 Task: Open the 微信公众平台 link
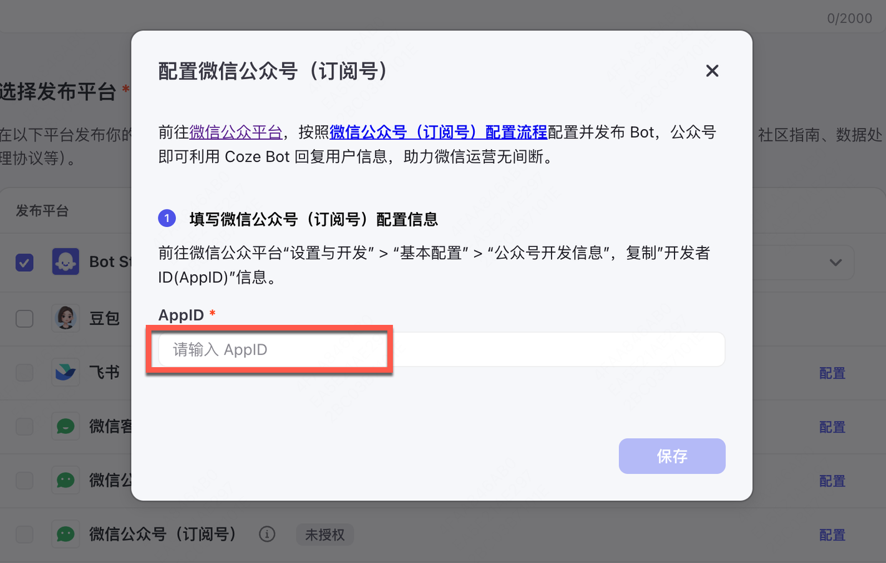(x=236, y=132)
